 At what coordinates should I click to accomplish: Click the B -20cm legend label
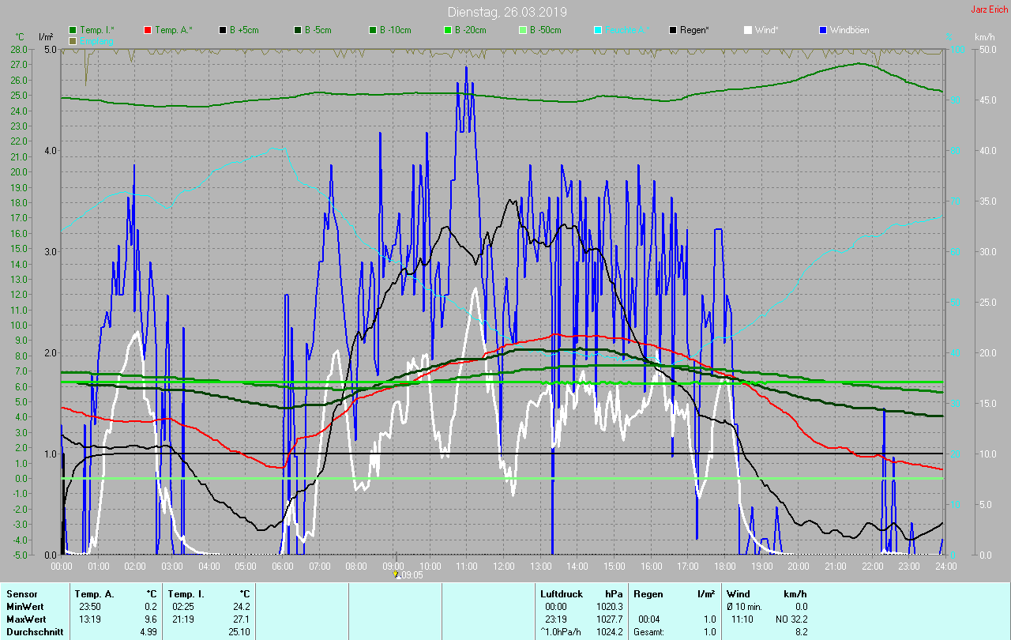[470, 30]
